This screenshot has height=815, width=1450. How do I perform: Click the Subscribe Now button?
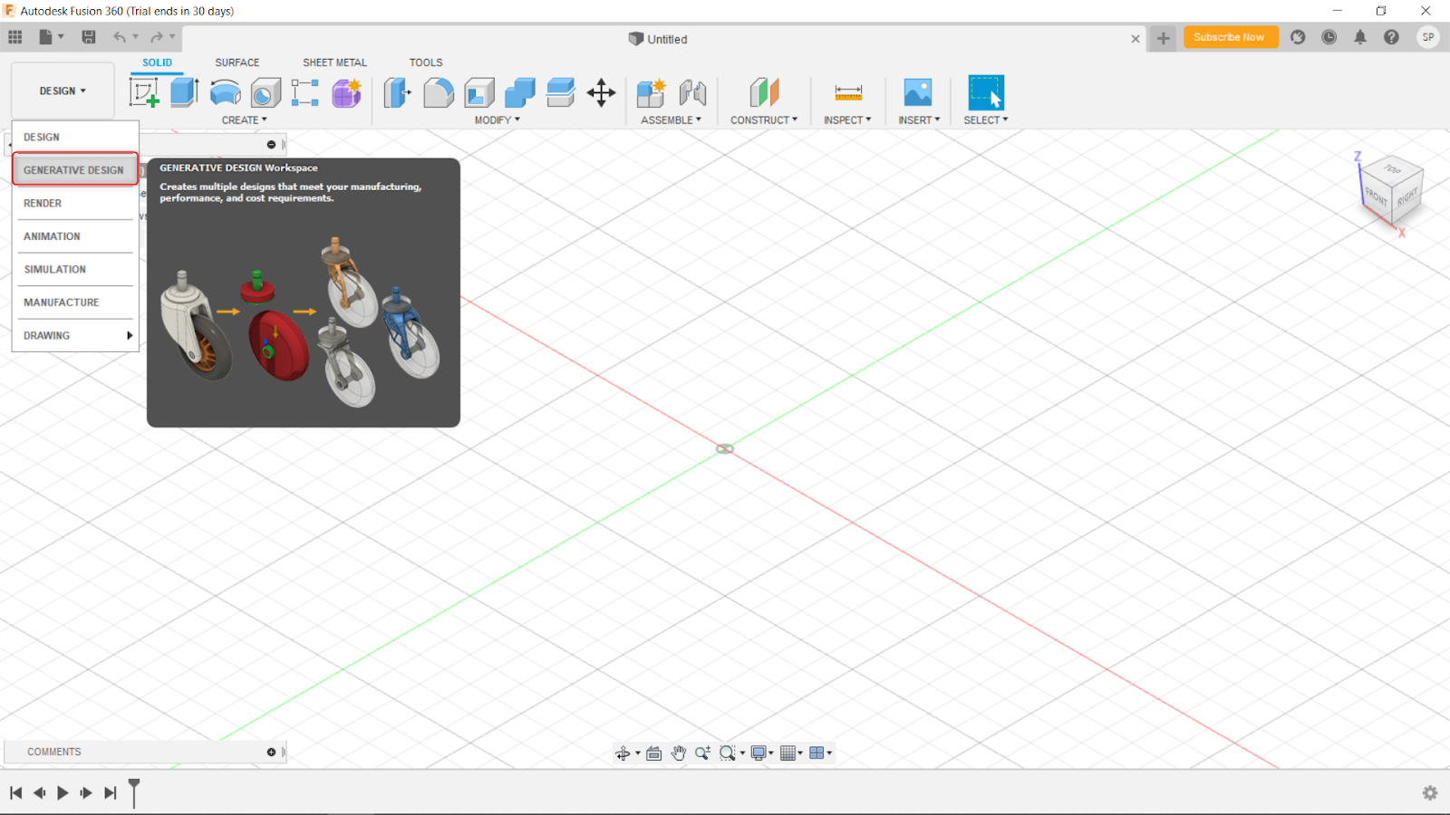[x=1229, y=37]
